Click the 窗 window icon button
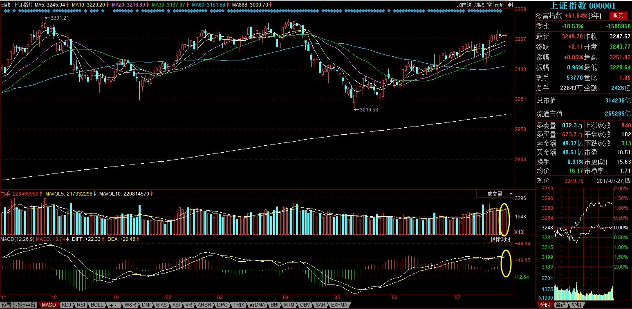This screenshot has height=309, width=632. [489, 5]
